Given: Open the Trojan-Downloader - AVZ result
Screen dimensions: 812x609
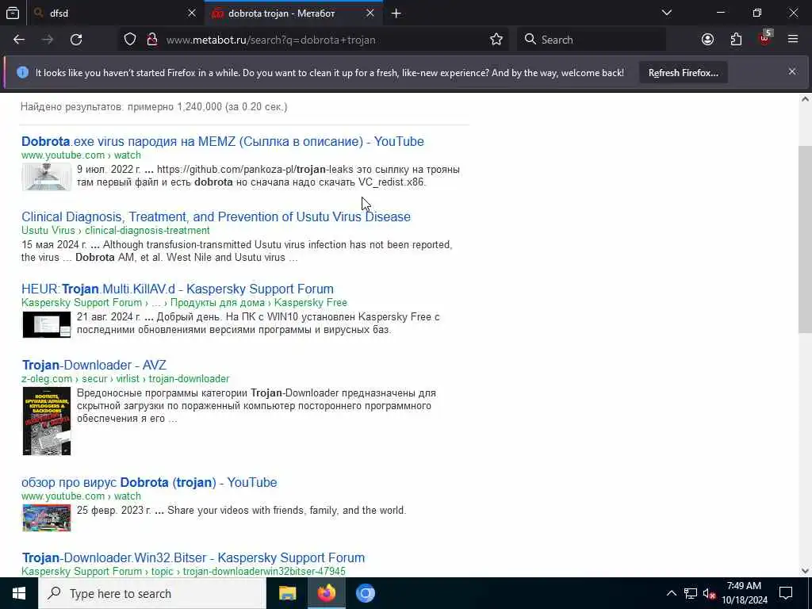Looking at the screenshot, I should 94,365.
